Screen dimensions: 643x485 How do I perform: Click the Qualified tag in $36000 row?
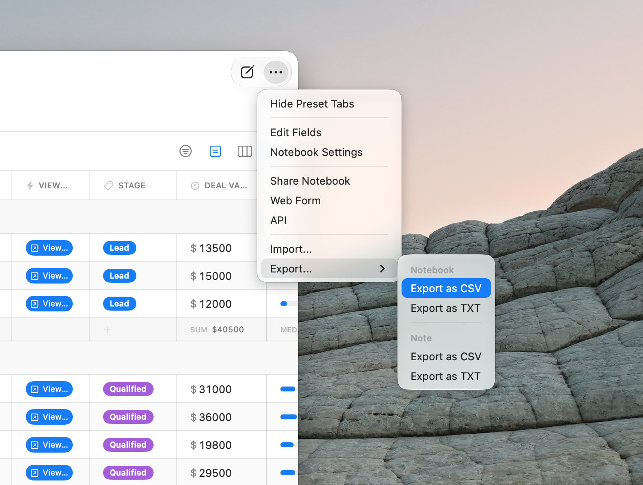click(128, 417)
